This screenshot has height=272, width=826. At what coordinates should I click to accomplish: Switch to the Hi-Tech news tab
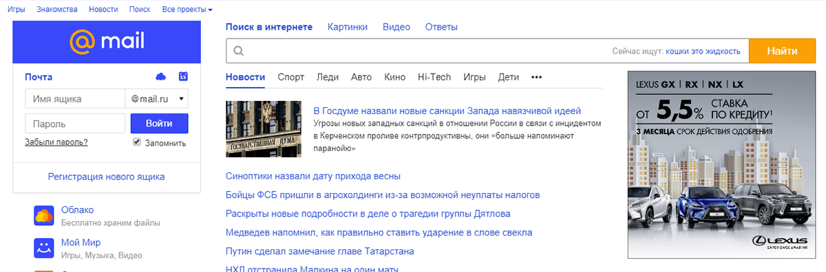pos(434,77)
